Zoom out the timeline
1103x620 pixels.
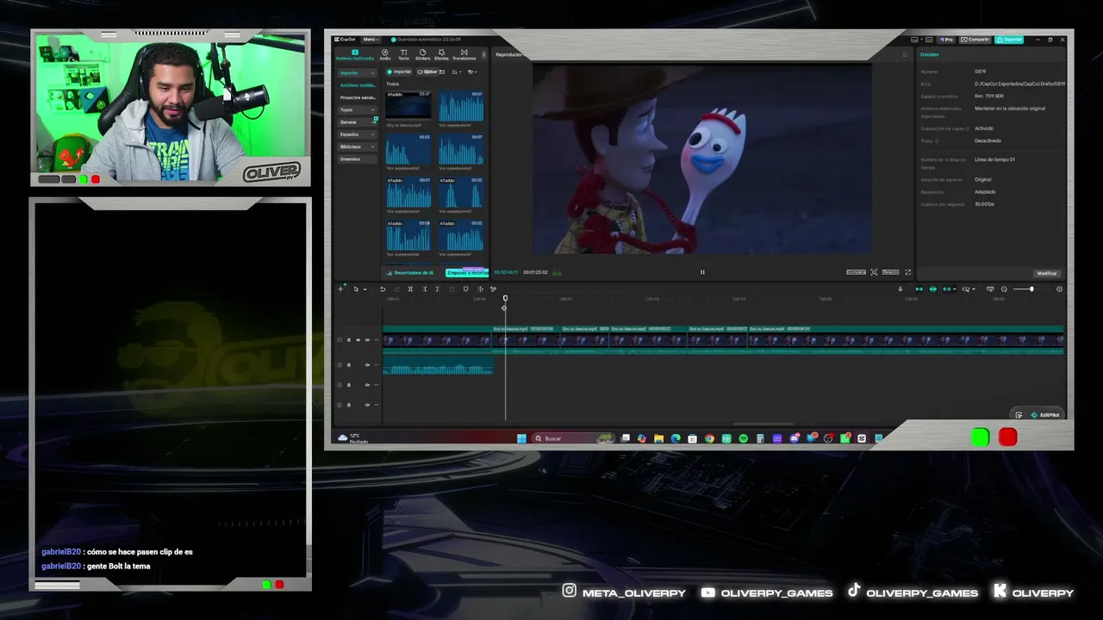pyautogui.click(x=1004, y=289)
